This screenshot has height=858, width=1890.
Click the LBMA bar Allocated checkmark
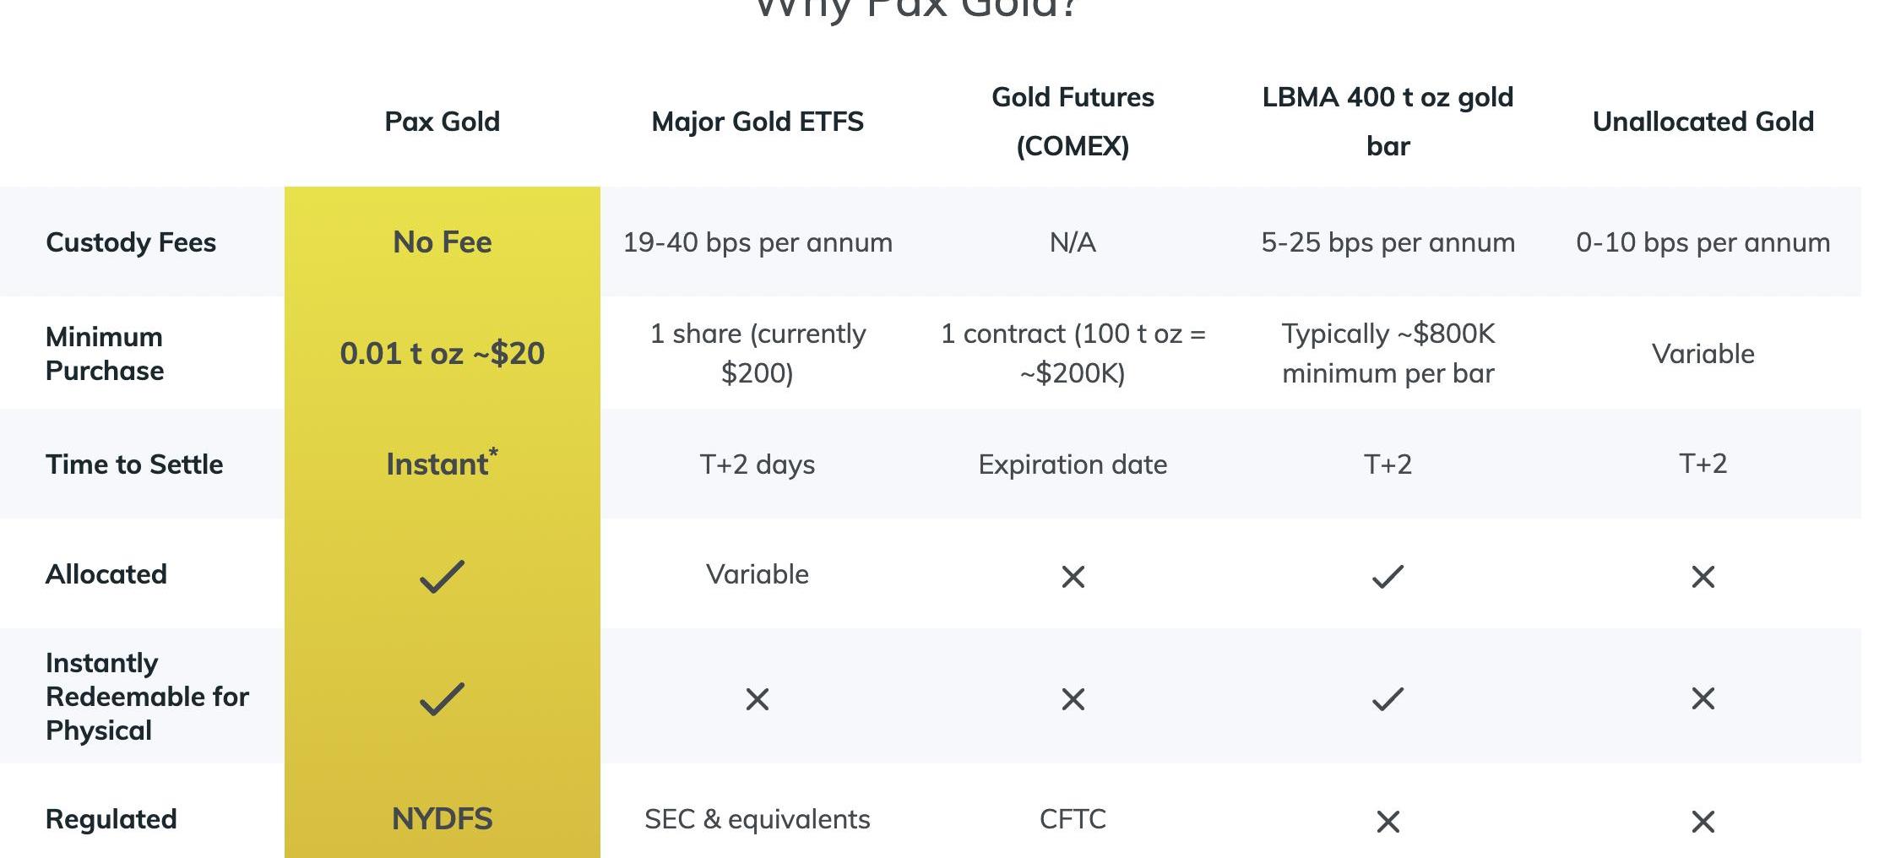(1388, 577)
